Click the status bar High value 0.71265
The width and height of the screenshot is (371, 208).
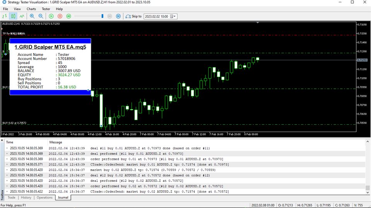tap(305, 205)
